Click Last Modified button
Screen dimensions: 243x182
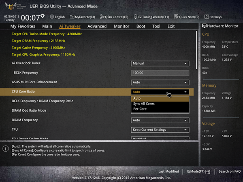click(x=168, y=171)
